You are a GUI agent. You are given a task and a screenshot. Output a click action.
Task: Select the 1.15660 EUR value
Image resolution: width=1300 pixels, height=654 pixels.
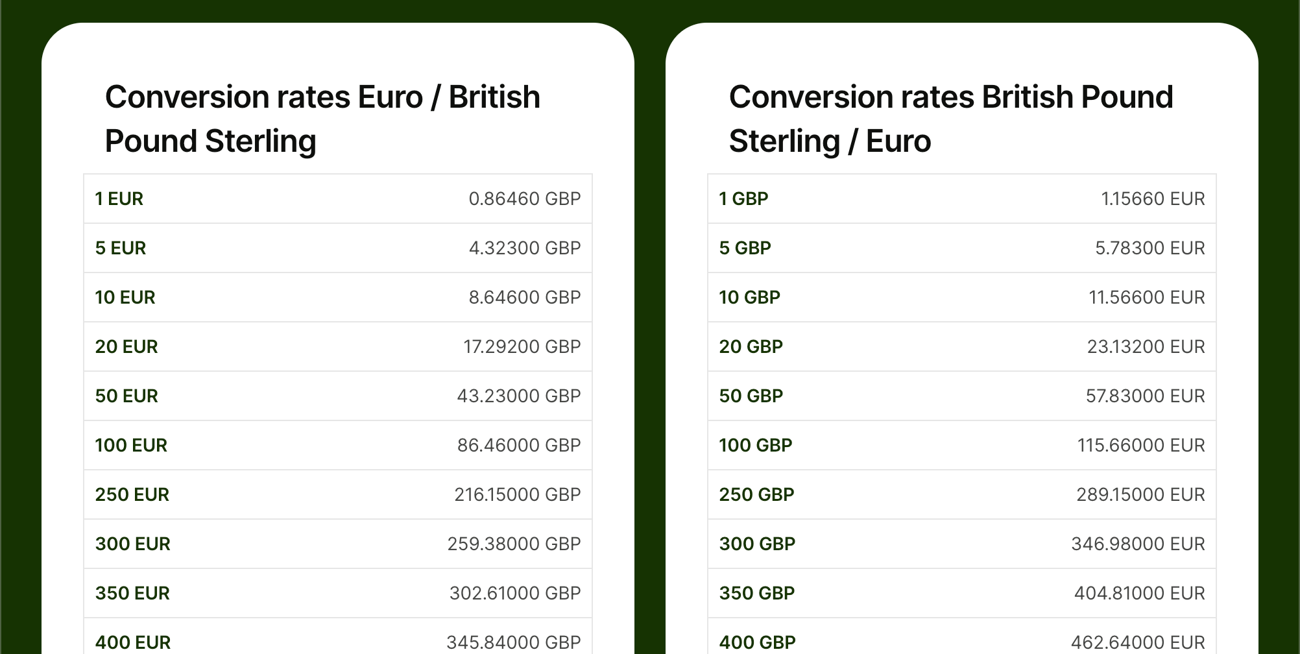coord(1153,199)
